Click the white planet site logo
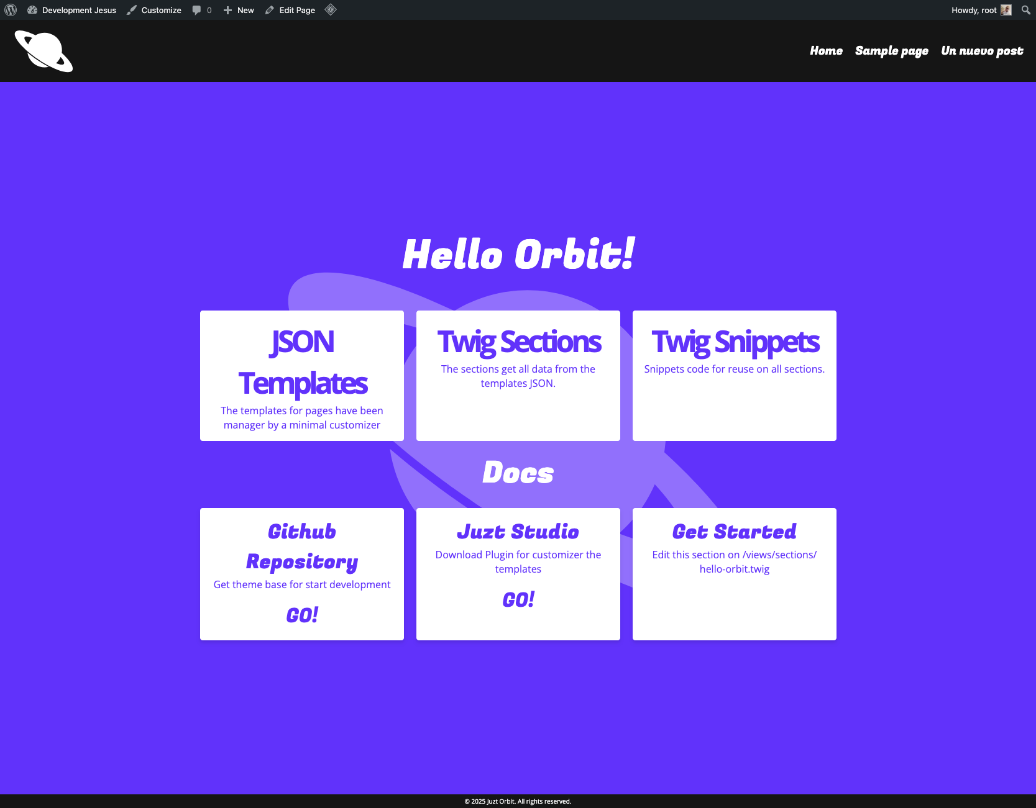The image size is (1036, 808). click(x=44, y=51)
